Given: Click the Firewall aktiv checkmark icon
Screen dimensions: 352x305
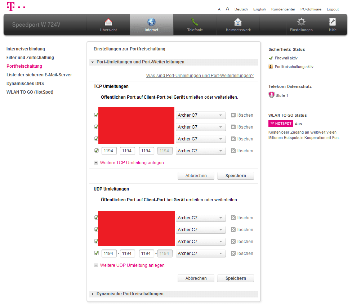Looking at the screenshot, I should click(x=271, y=58).
